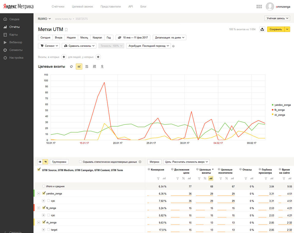Viewport: 294px width, 233px height.
Task: Select the bar columns chart icon
Action: point(94,67)
